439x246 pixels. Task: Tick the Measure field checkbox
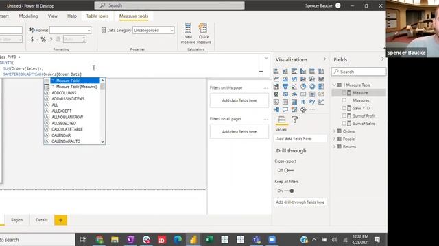[x=344, y=93]
